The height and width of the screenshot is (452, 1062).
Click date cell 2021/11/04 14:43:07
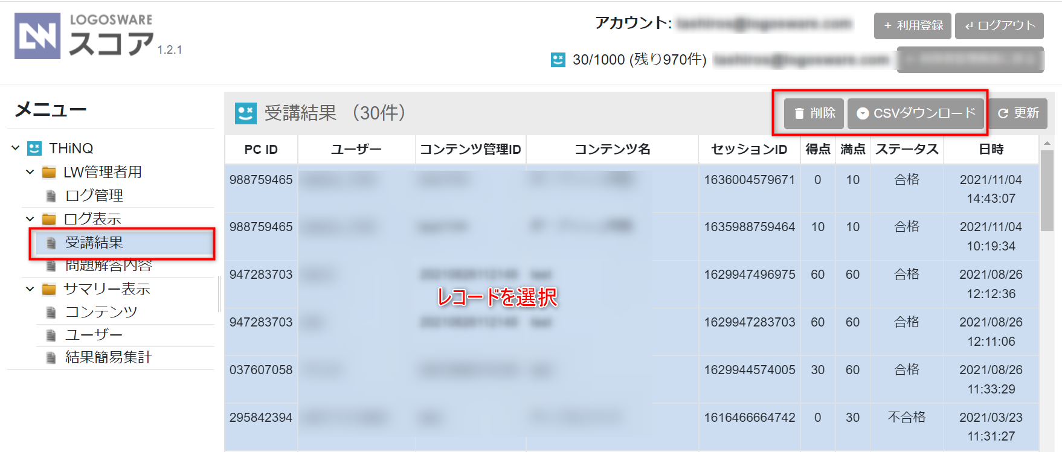tap(991, 189)
